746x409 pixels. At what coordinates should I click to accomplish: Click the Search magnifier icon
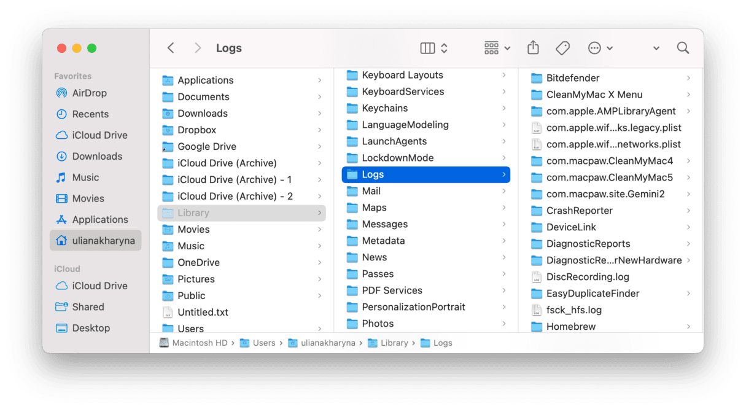[x=683, y=48]
